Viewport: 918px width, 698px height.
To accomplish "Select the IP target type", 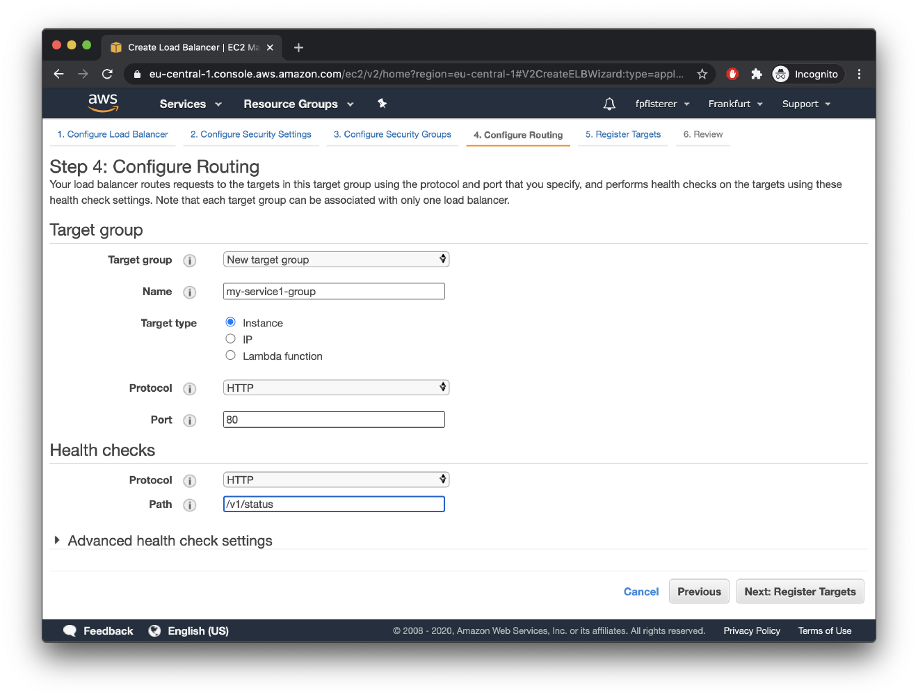I will (x=230, y=339).
